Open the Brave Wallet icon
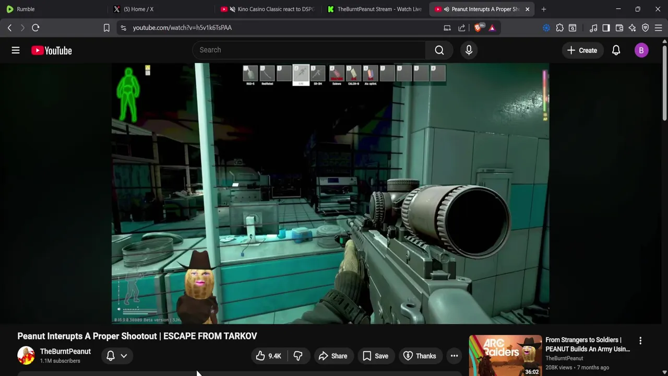Image resolution: width=668 pixels, height=376 pixels. tap(619, 28)
